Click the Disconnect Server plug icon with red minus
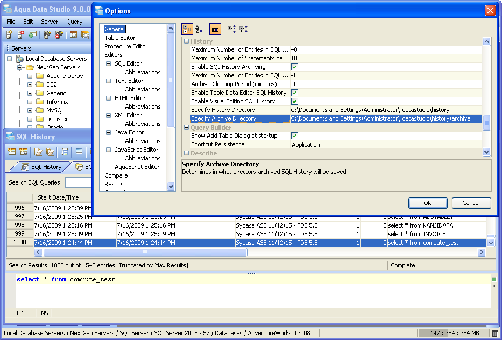 (59, 34)
